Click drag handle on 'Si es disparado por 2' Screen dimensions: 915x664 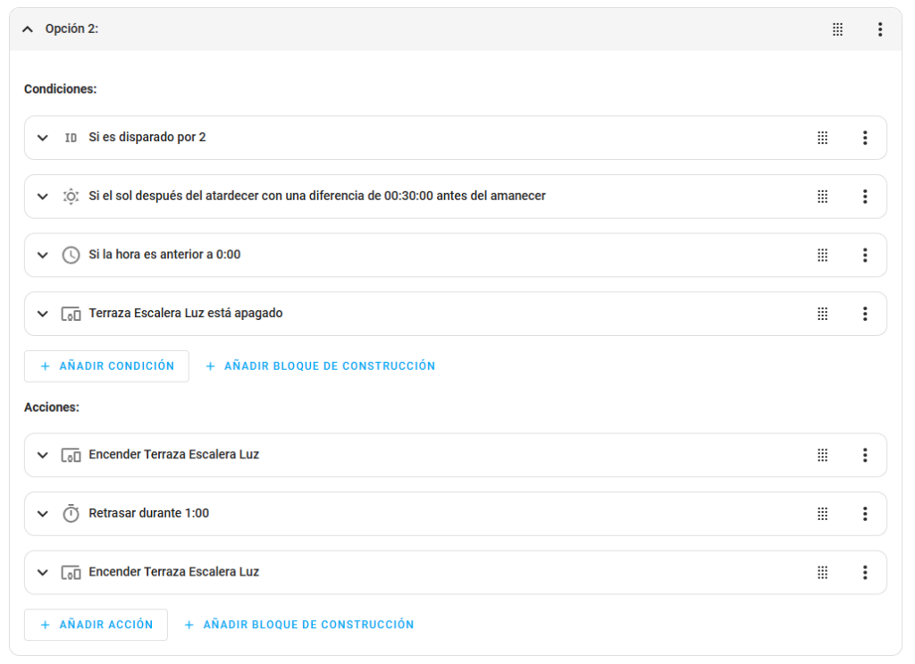point(822,138)
